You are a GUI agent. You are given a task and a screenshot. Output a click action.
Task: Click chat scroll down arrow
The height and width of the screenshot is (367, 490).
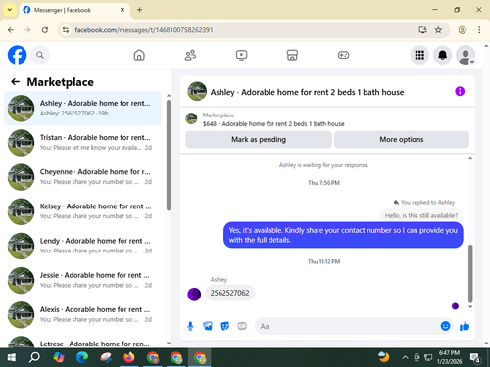pos(470,306)
